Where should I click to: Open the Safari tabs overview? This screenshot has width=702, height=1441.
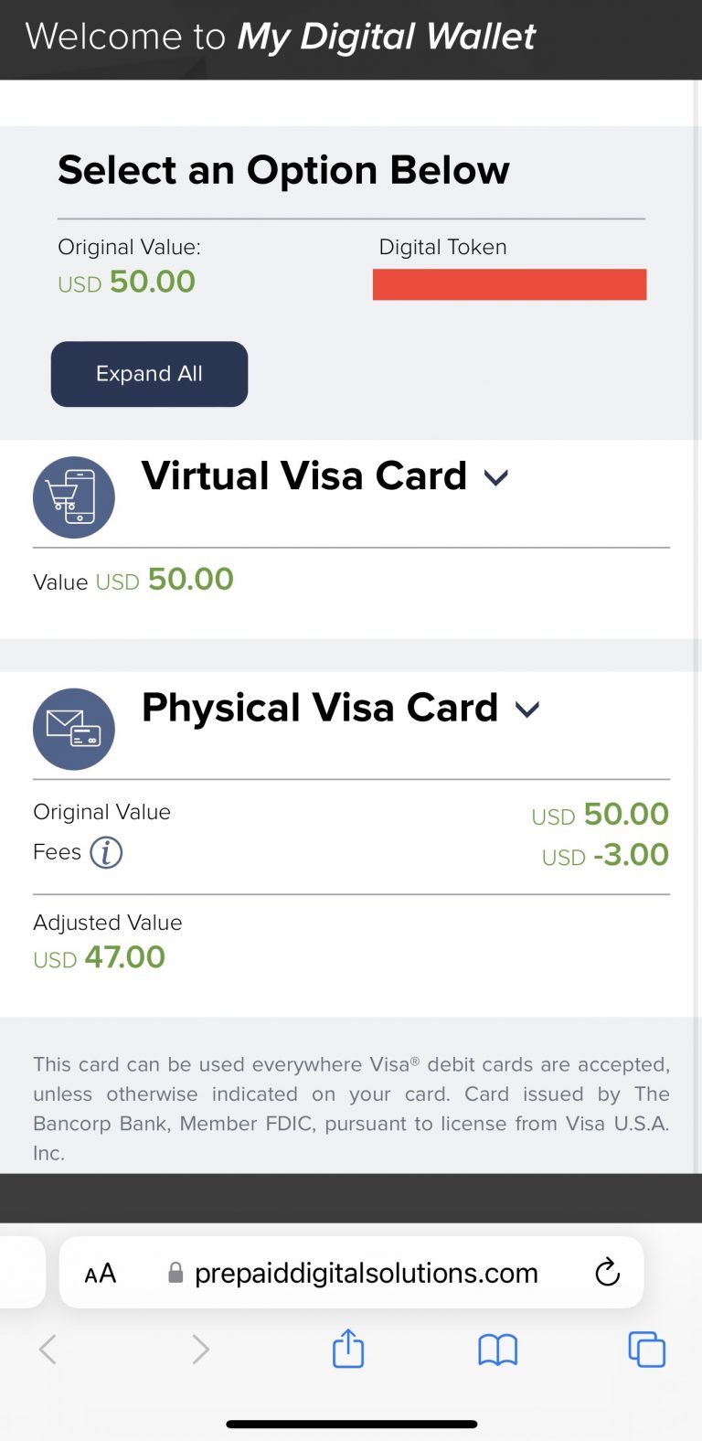[x=647, y=1349]
